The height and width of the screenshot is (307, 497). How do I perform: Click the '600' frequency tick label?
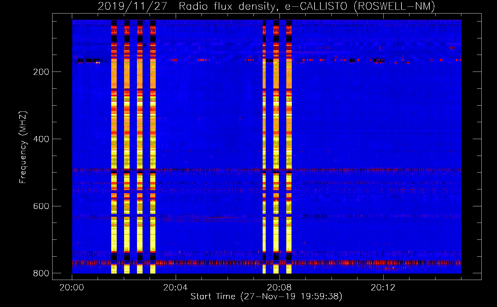tap(41, 206)
